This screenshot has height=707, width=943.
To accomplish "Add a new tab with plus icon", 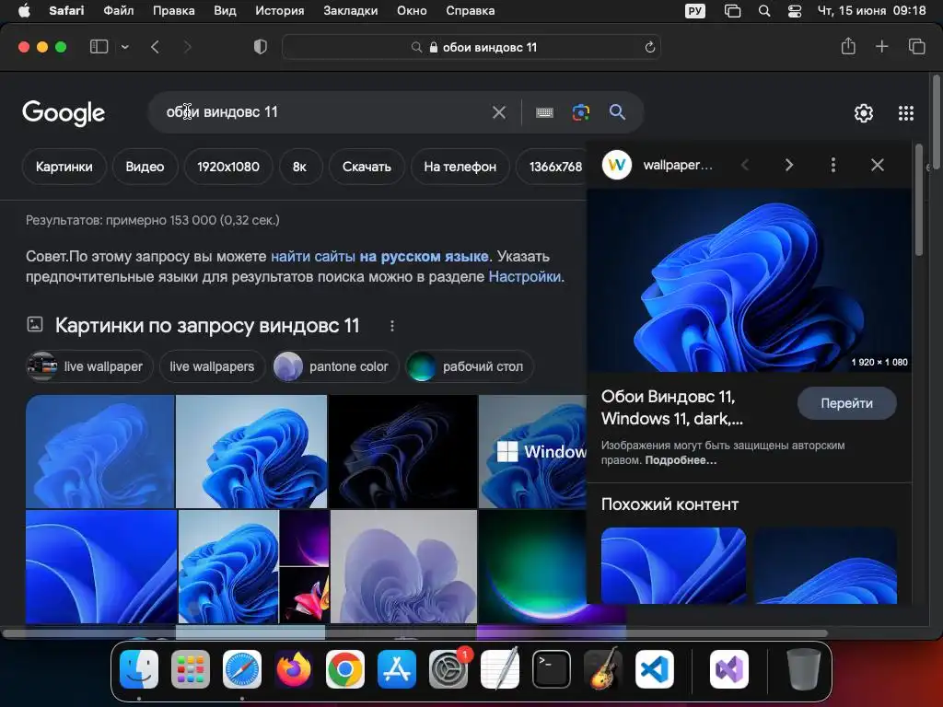I will coord(881,46).
